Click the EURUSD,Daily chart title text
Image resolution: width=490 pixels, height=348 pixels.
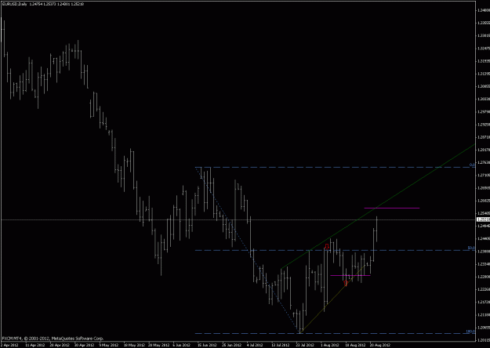14,4
